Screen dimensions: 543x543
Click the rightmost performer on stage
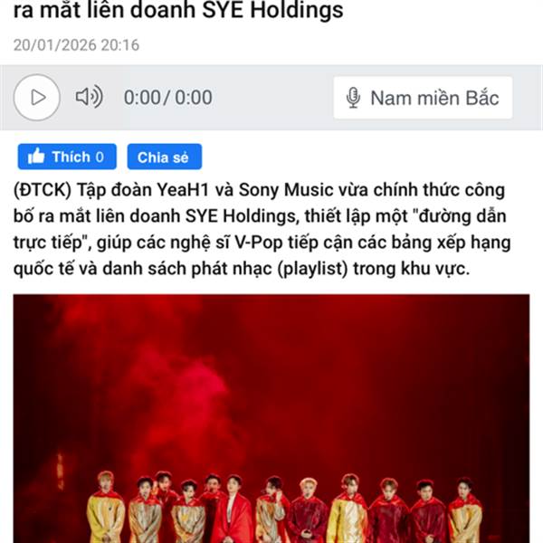tap(465, 509)
